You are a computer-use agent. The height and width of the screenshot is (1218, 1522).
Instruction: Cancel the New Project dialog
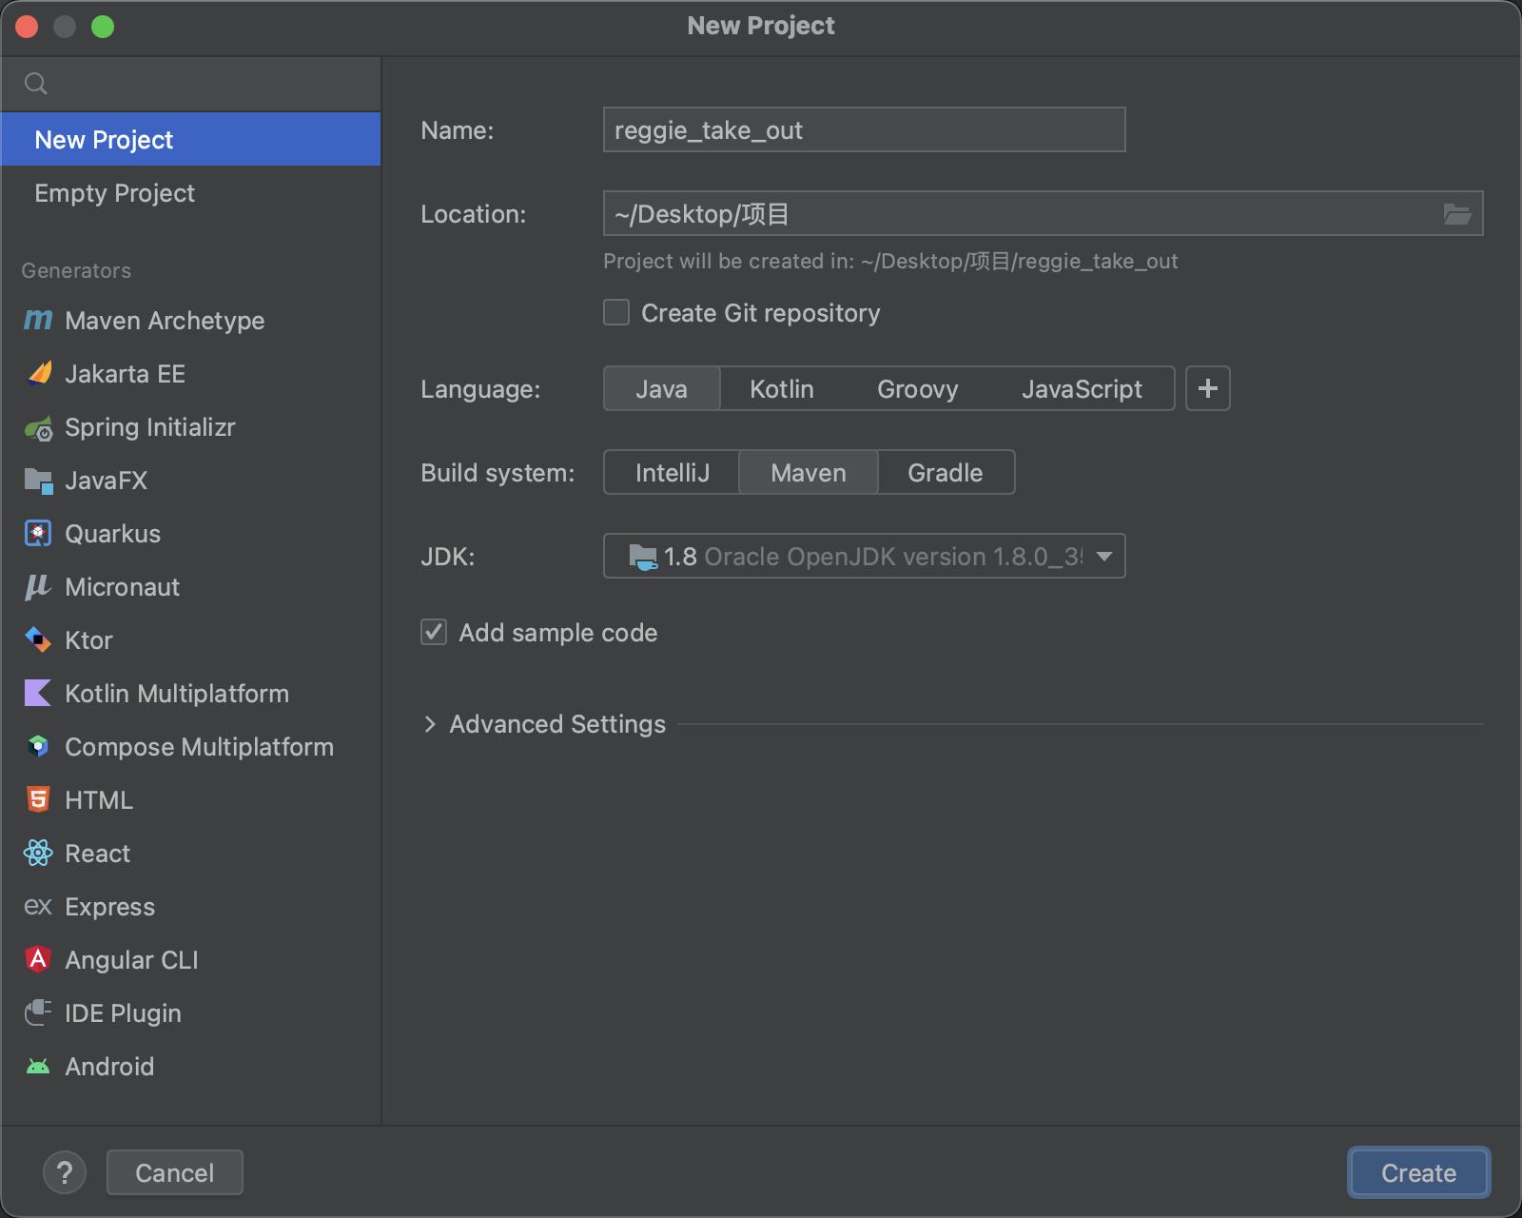174,1172
